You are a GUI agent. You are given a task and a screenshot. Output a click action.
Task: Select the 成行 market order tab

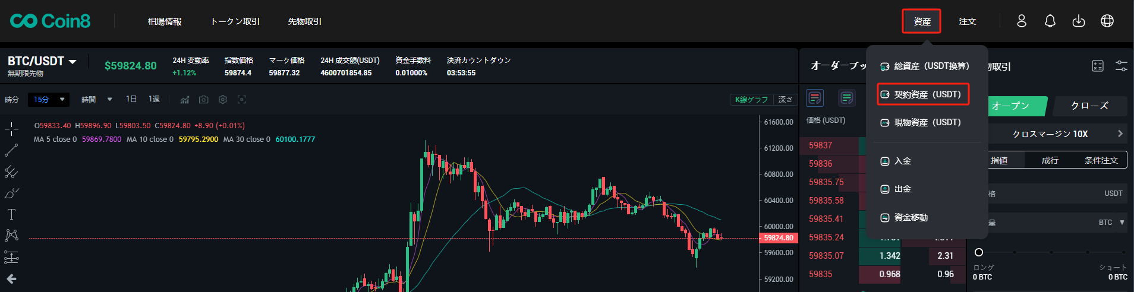click(1050, 160)
